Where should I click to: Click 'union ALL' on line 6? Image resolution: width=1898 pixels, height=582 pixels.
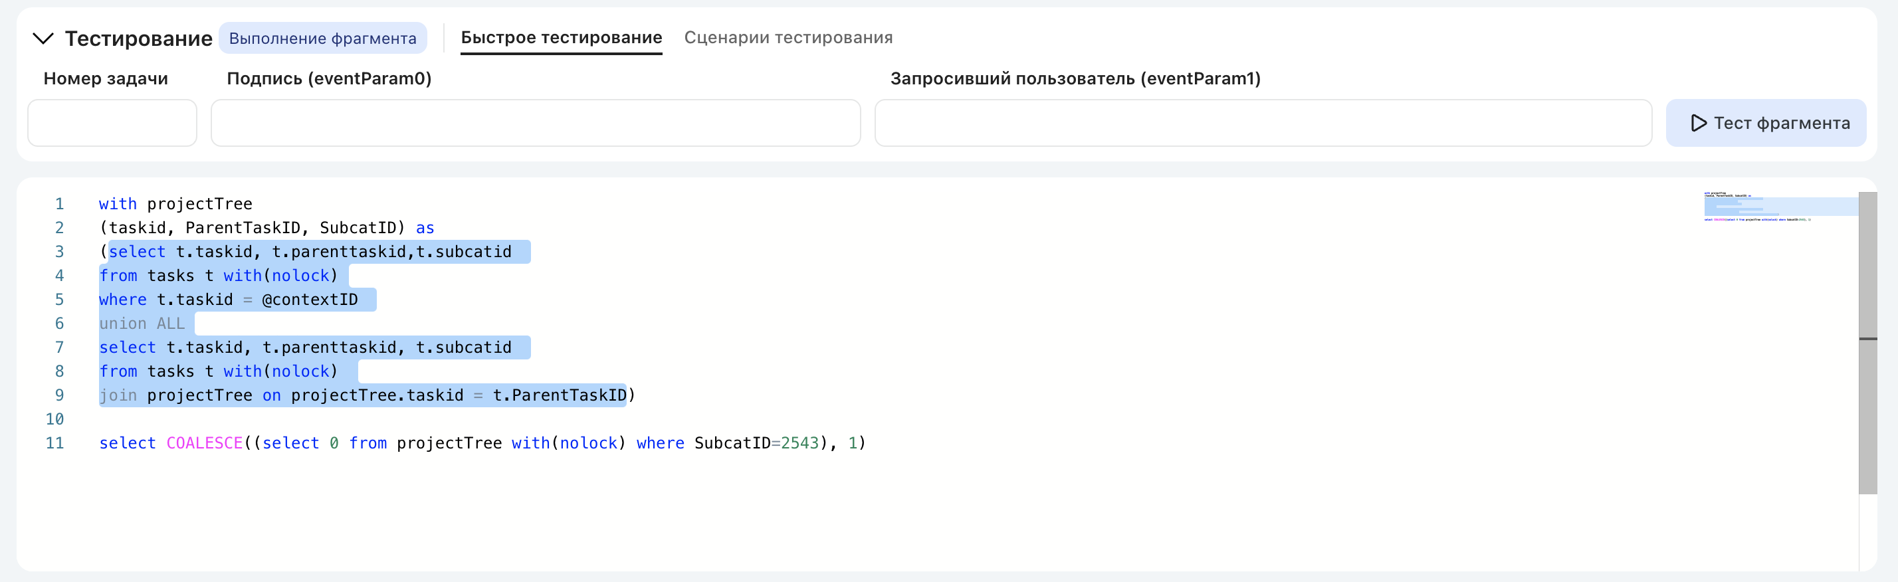pyautogui.click(x=142, y=324)
